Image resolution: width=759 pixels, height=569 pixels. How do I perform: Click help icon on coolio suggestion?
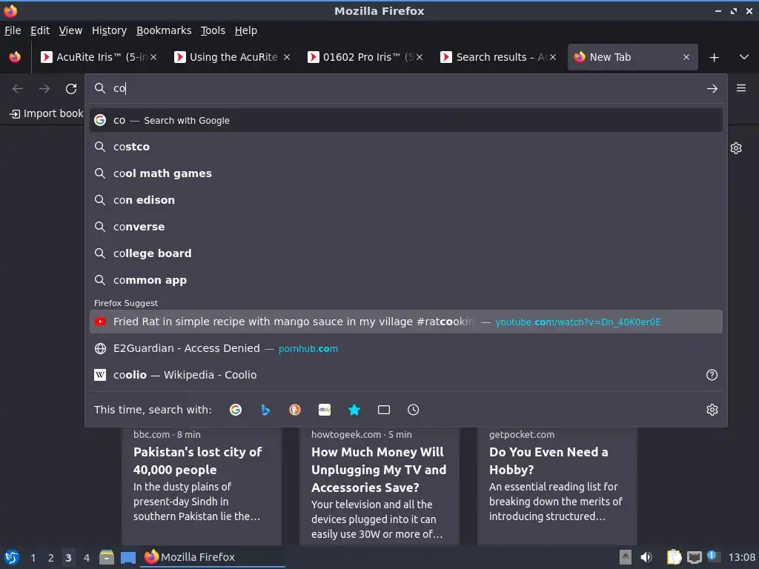click(x=712, y=375)
